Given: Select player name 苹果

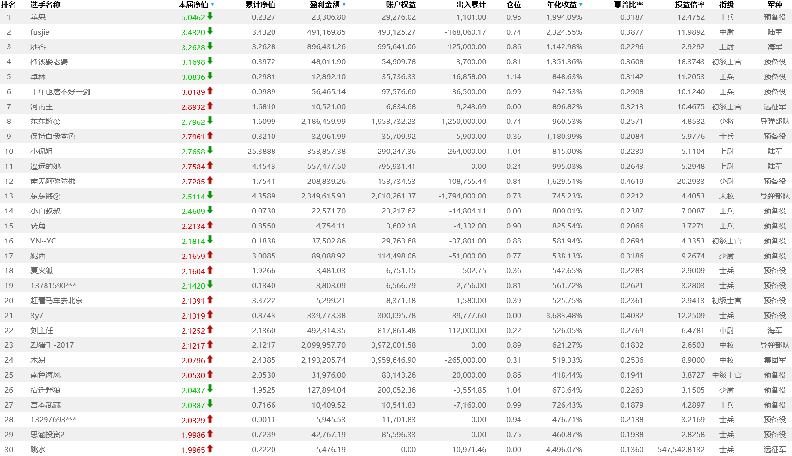Looking at the screenshot, I should coord(38,17).
